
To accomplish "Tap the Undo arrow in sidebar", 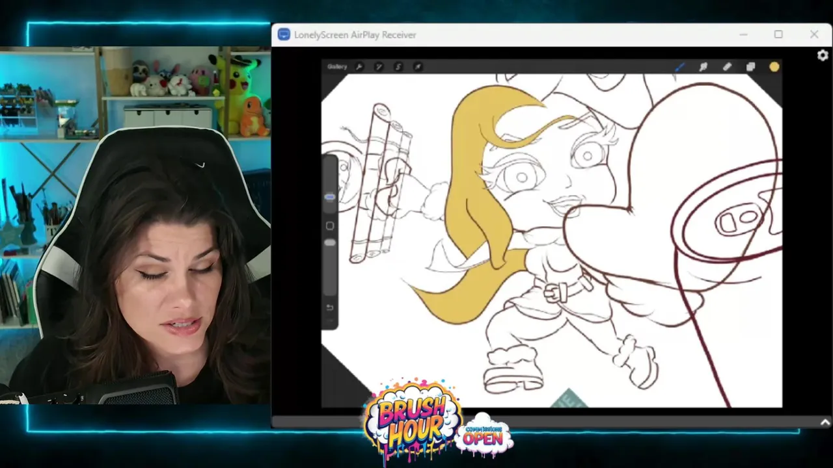I will (x=330, y=307).
